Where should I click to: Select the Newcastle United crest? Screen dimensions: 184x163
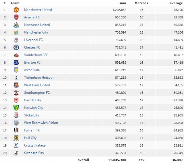[x=16, y=25]
